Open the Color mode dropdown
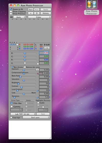 click(40, 17)
